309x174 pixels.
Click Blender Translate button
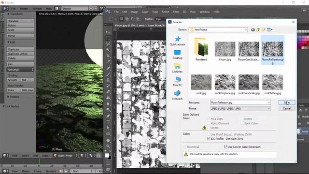point(20,21)
